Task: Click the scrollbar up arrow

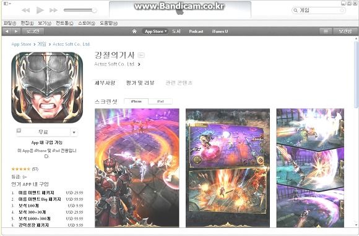Action: 356,38
